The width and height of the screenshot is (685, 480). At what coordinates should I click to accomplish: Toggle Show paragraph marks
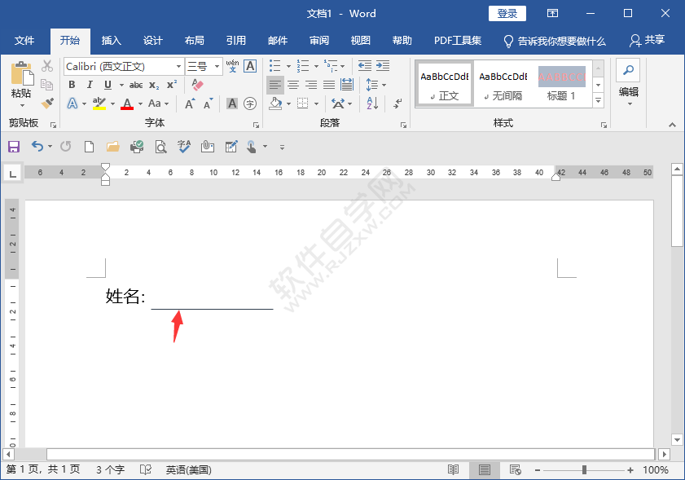tap(397, 103)
